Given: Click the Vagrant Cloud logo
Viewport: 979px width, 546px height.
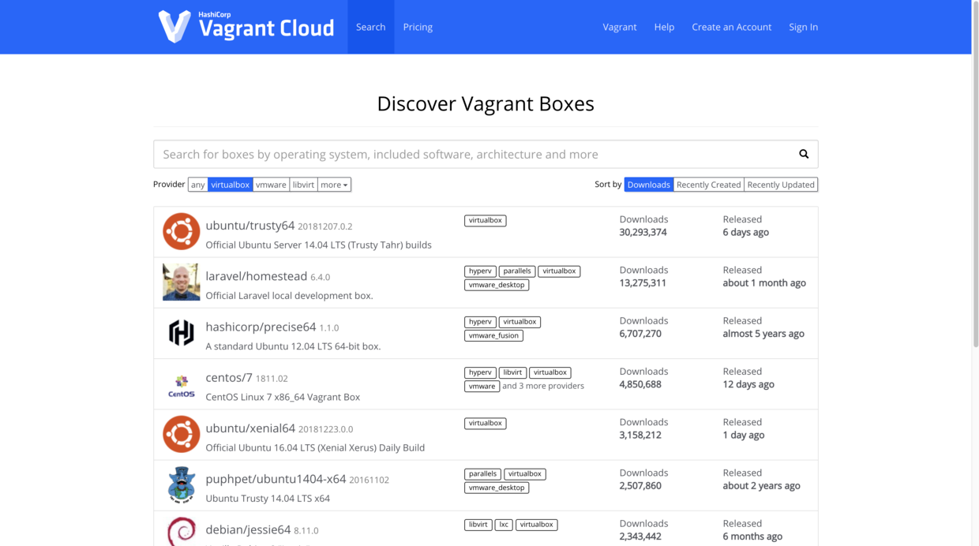Looking at the screenshot, I should [246, 27].
